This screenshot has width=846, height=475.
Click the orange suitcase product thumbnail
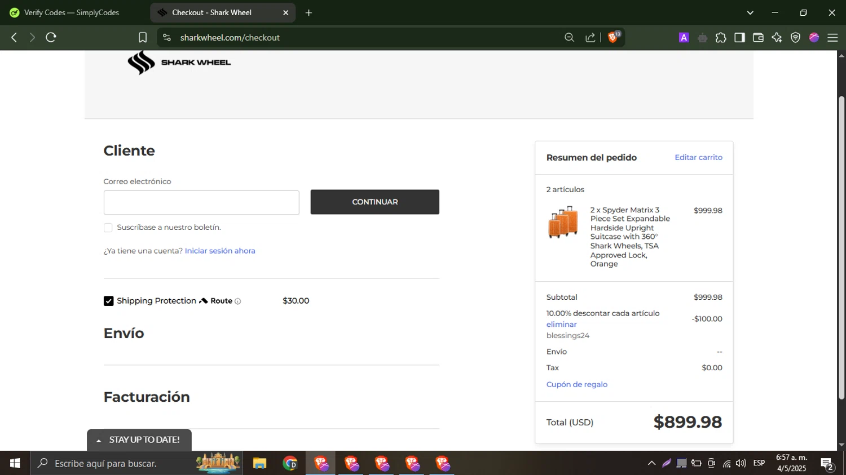pyautogui.click(x=563, y=222)
